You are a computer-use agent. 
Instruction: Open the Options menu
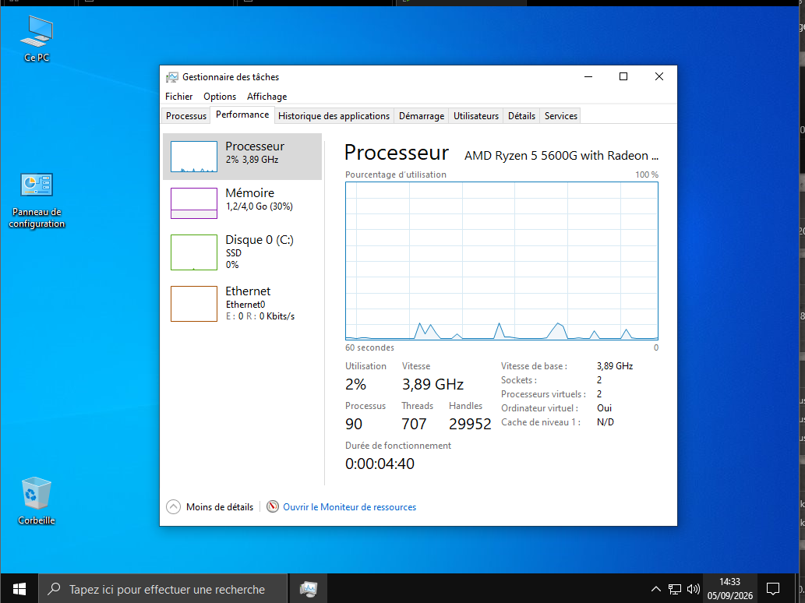tap(220, 97)
